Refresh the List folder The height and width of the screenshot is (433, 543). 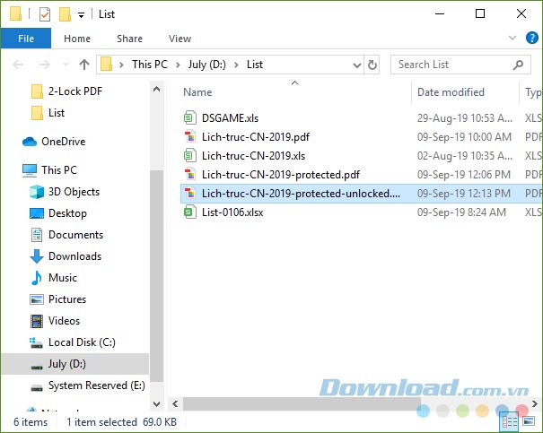372,65
